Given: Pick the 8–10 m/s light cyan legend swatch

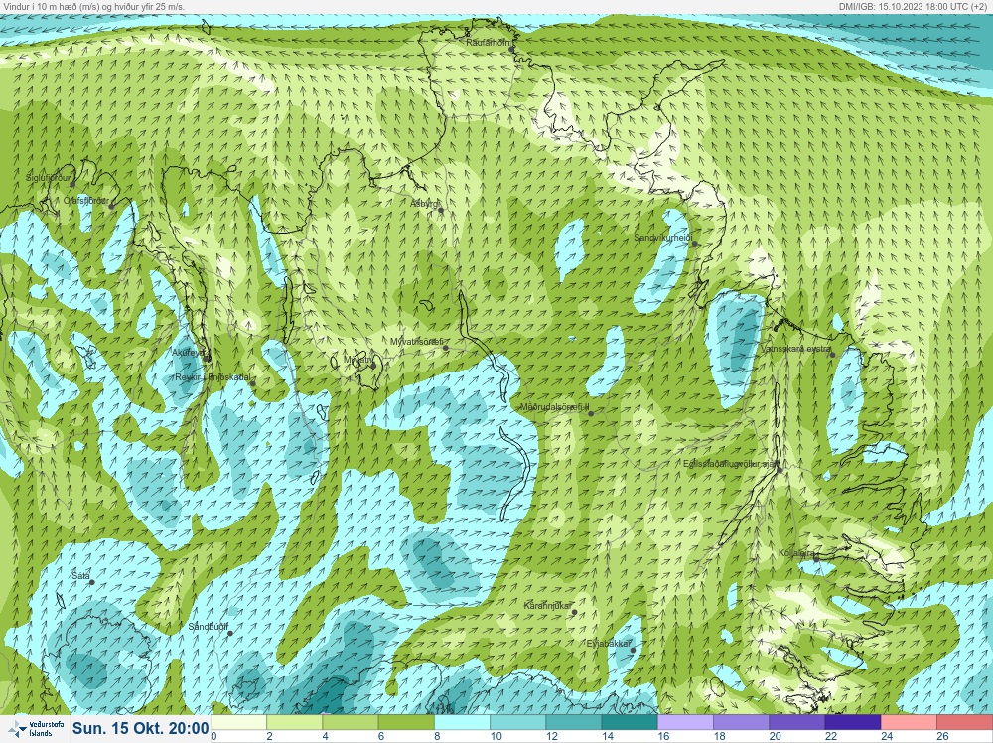Looking at the screenshot, I should (x=463, y=722).
